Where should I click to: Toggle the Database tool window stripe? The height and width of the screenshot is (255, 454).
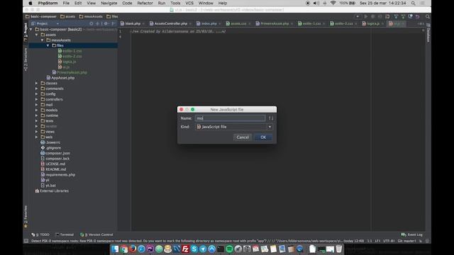pyautogui.click(x=428, y=33)
